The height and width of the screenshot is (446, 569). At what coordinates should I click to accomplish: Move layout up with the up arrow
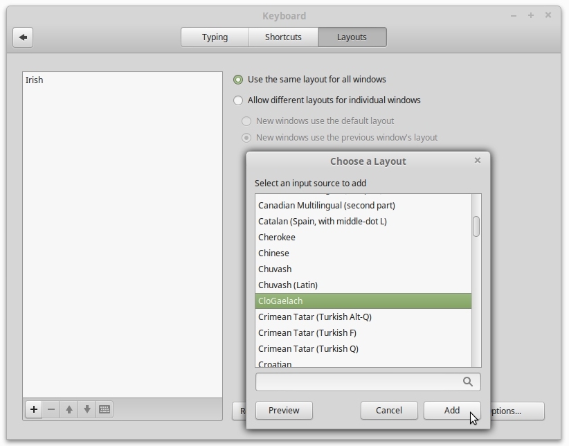69,409
